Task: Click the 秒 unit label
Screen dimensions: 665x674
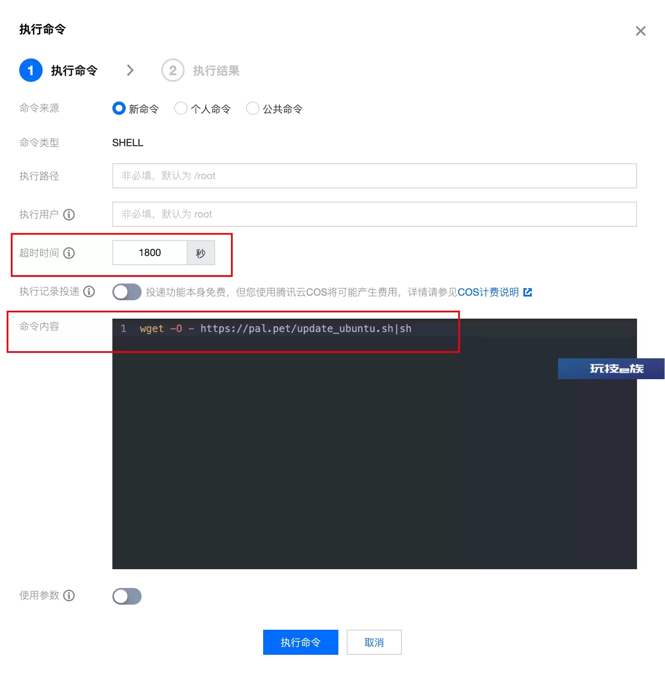Action: [x=201, y=253]
